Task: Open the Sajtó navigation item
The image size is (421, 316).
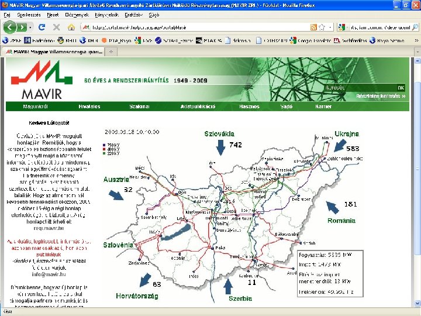Action: 286,107
